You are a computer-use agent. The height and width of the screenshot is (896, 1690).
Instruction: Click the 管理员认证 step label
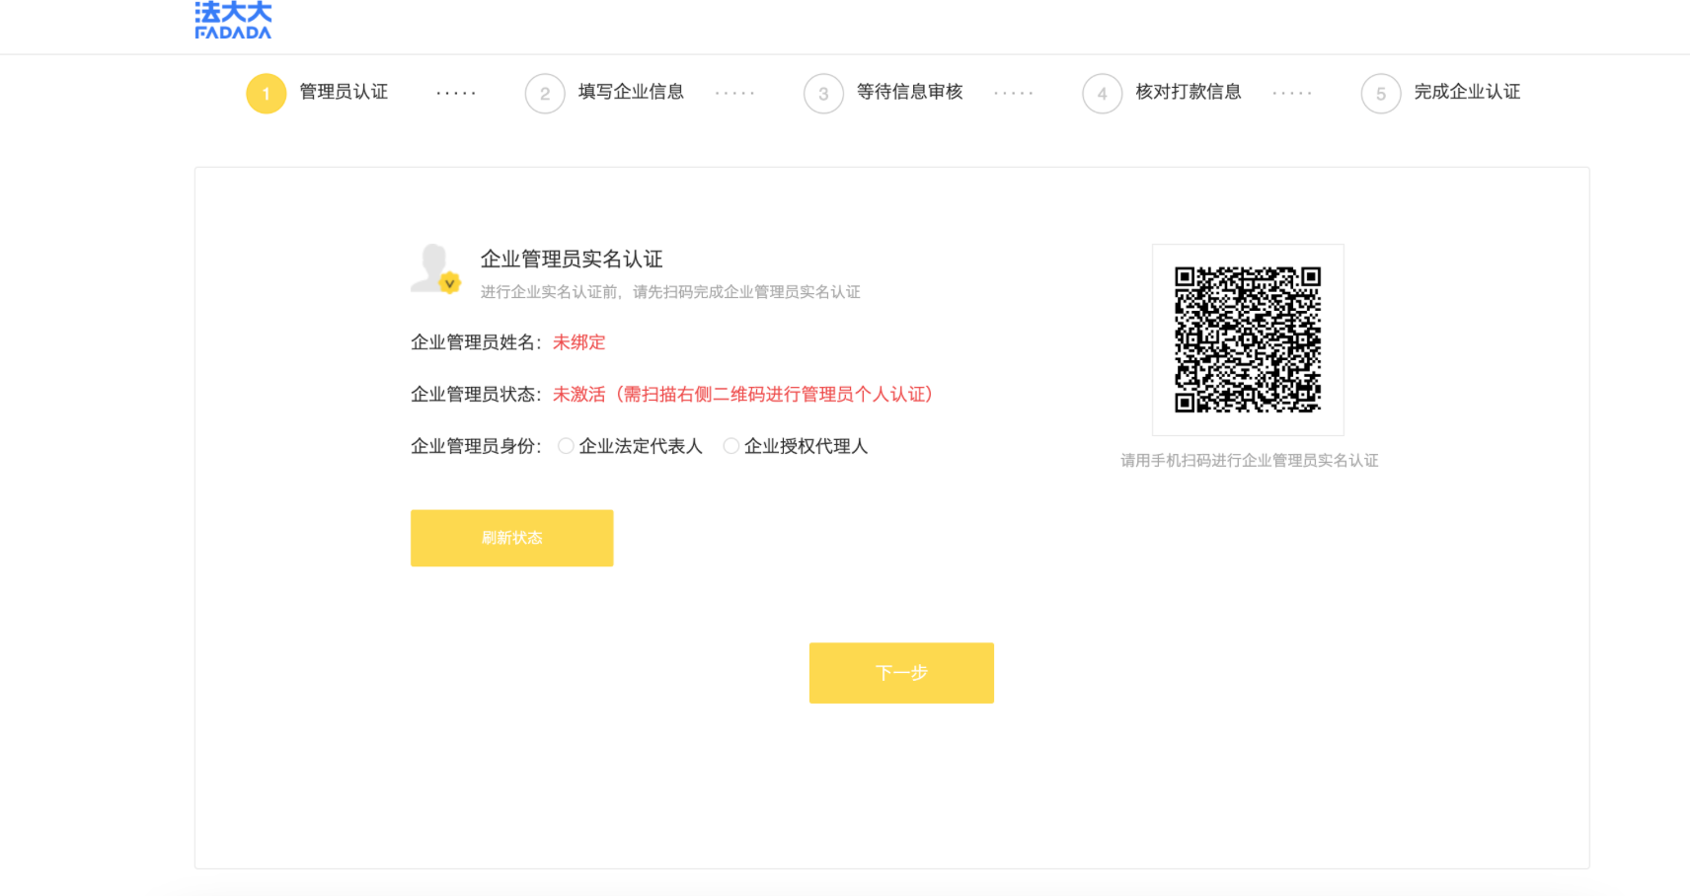344,92
